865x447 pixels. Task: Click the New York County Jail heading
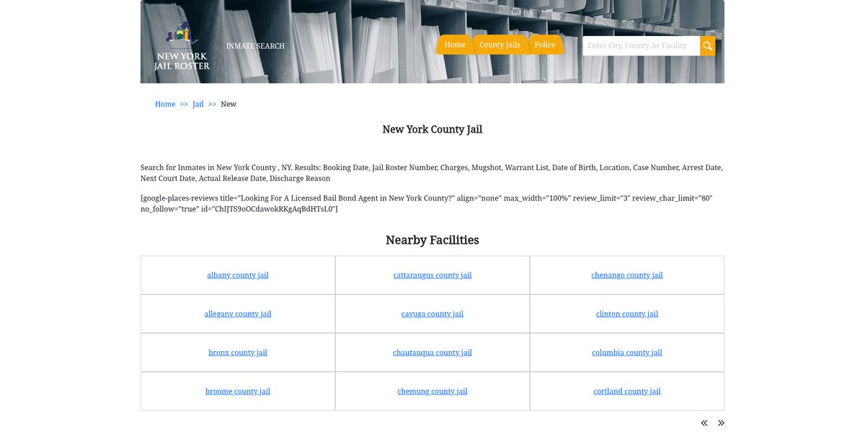coord(432,130)
